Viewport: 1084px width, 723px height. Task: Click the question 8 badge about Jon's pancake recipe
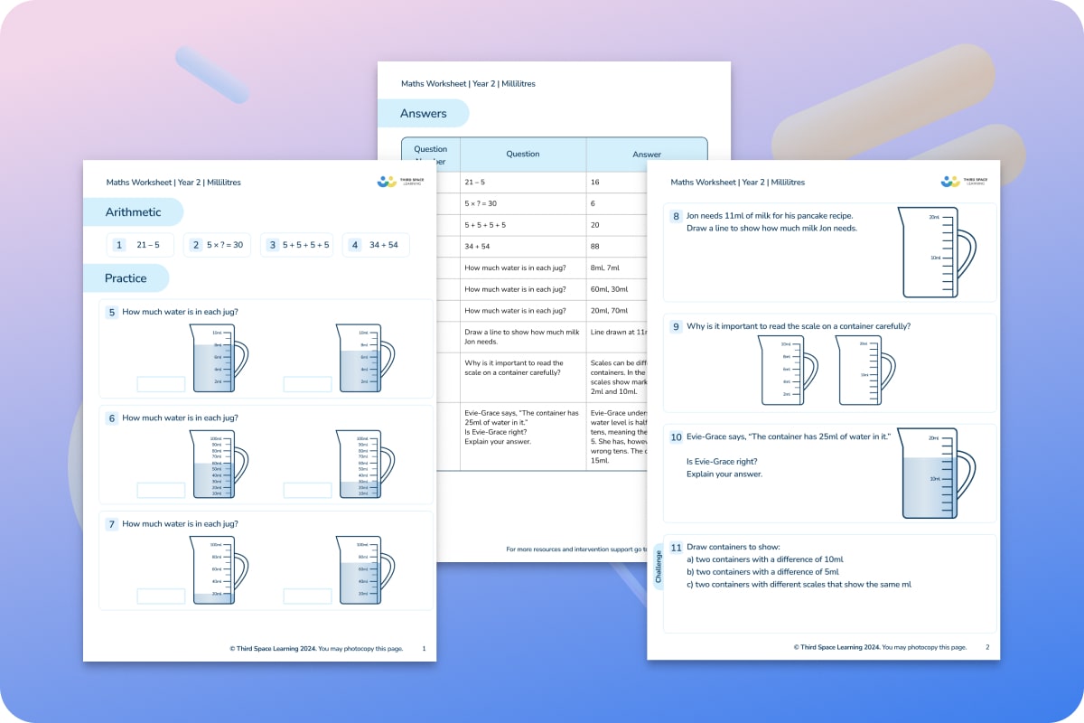click(x=676, y=216)
